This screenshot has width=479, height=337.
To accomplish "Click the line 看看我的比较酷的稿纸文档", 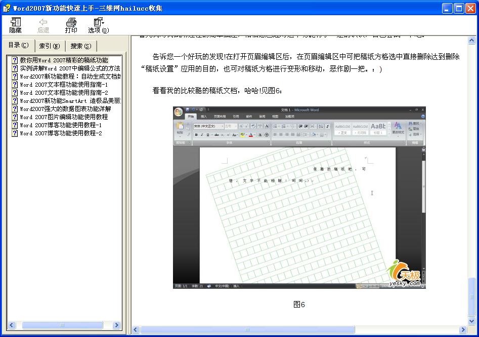I will (217, 91).
